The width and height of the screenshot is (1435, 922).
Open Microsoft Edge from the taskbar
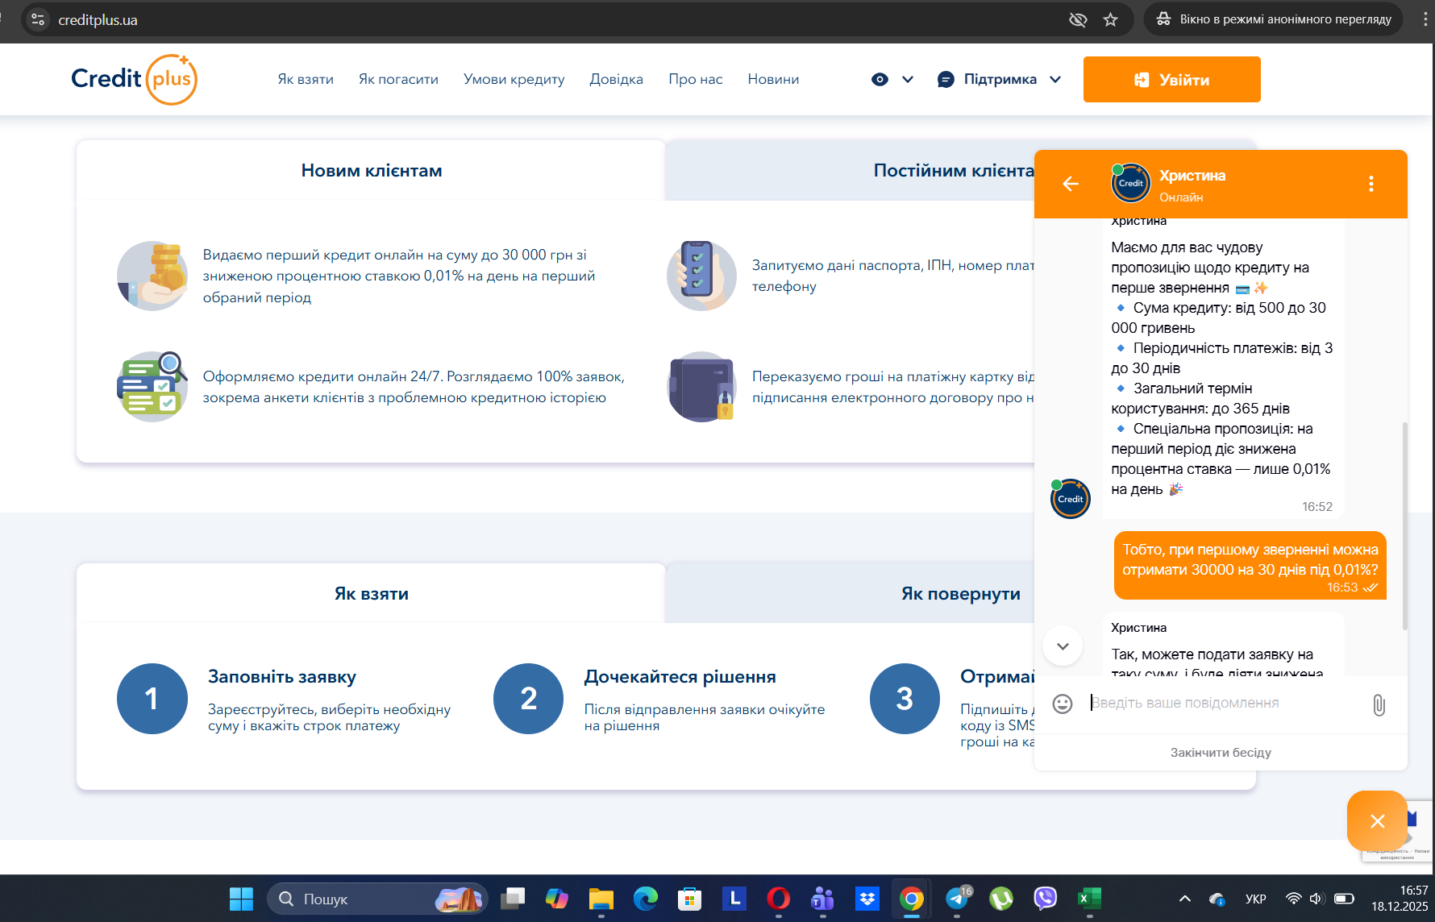pyautogui.click(x=646, y=899)
